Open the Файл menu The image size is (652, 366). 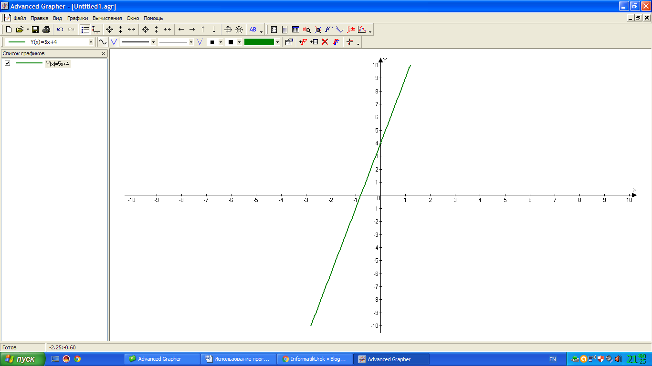tap(20, 18)
